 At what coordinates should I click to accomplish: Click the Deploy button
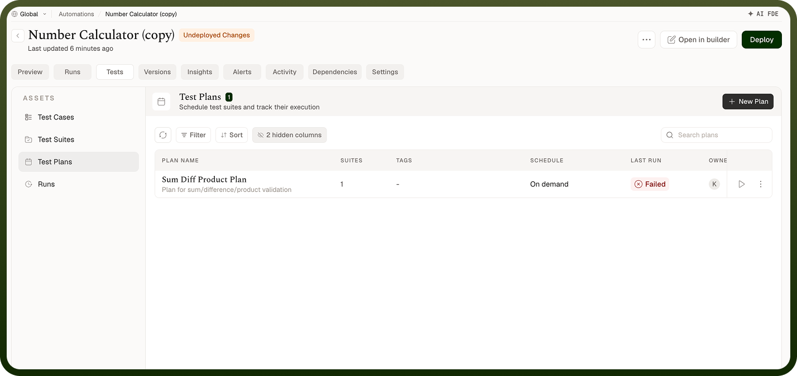point(762,40)
